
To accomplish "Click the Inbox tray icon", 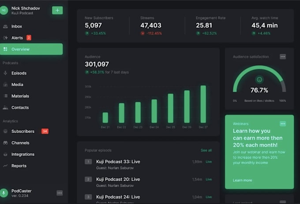I will (5, 26).
